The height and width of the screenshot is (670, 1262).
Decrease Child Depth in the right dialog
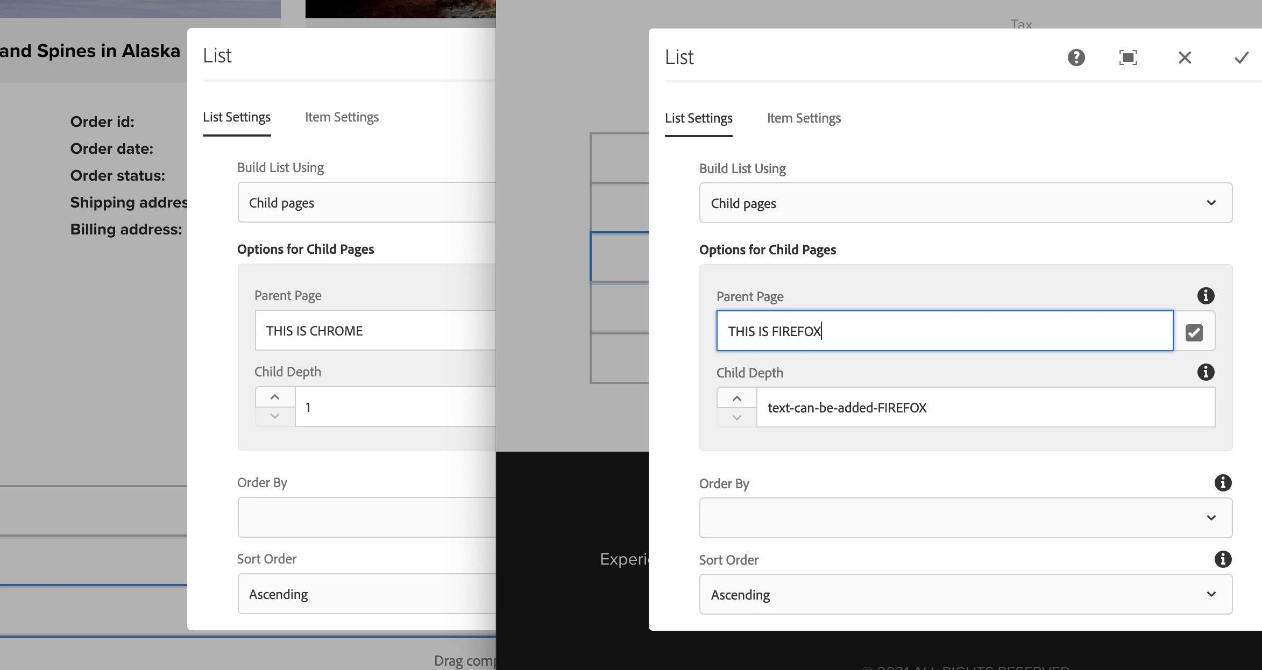coord(737,418)
